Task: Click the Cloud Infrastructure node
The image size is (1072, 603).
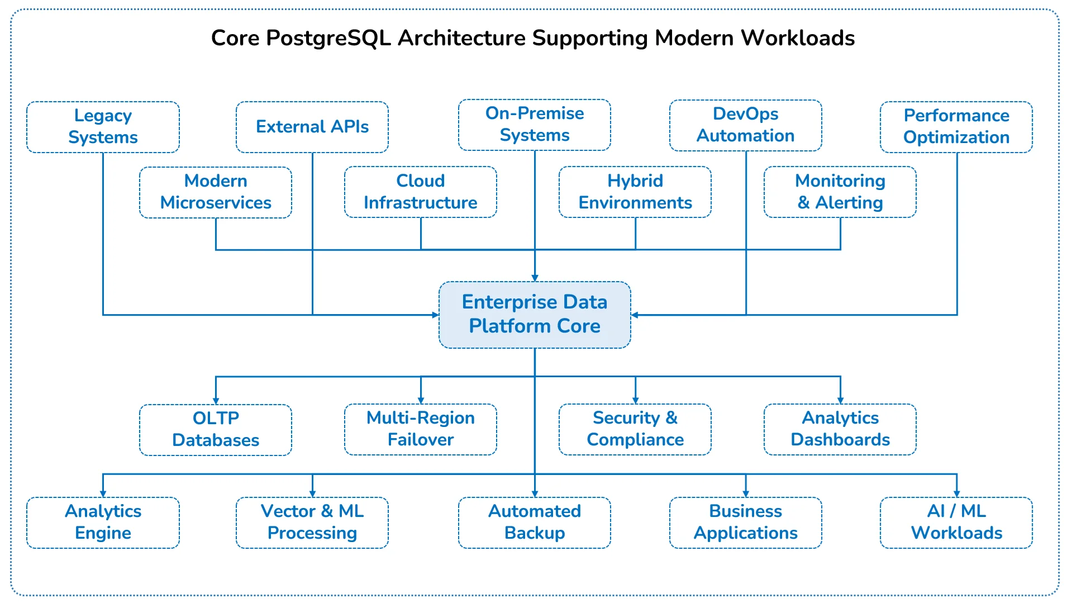Action: pyautogui.click(x=421, y=192)
